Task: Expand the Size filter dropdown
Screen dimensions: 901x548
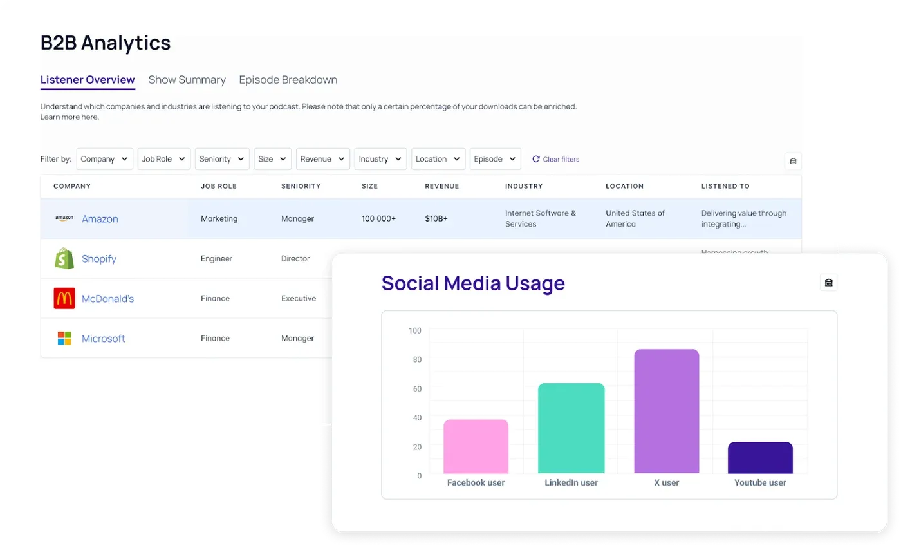Action: (273, 159)
